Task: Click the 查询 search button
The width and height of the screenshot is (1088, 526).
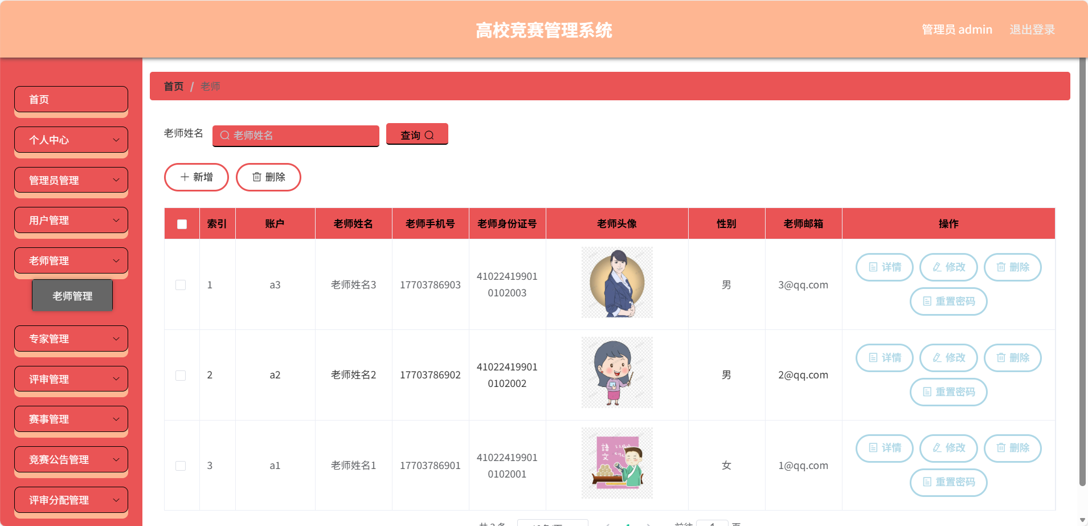Action: pos(417,134)
